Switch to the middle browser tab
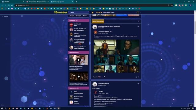The height and width of the screenshot is (110, 196). pos(37,2)
